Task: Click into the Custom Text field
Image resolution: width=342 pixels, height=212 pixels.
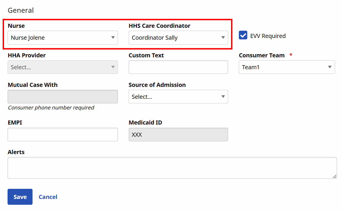Action: [178, 67]
